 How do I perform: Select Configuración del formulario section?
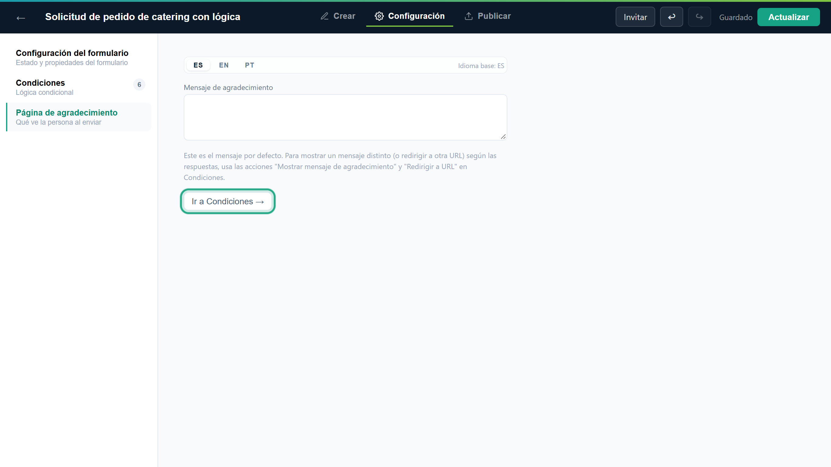(79, 57)
